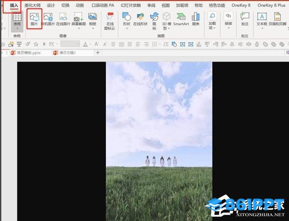This screenshot has width=289, height=221.
Task: Open the OneKey 8 tab
Action: click(241, 5)
